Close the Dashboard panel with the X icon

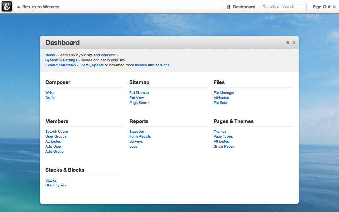pos(294,43)
